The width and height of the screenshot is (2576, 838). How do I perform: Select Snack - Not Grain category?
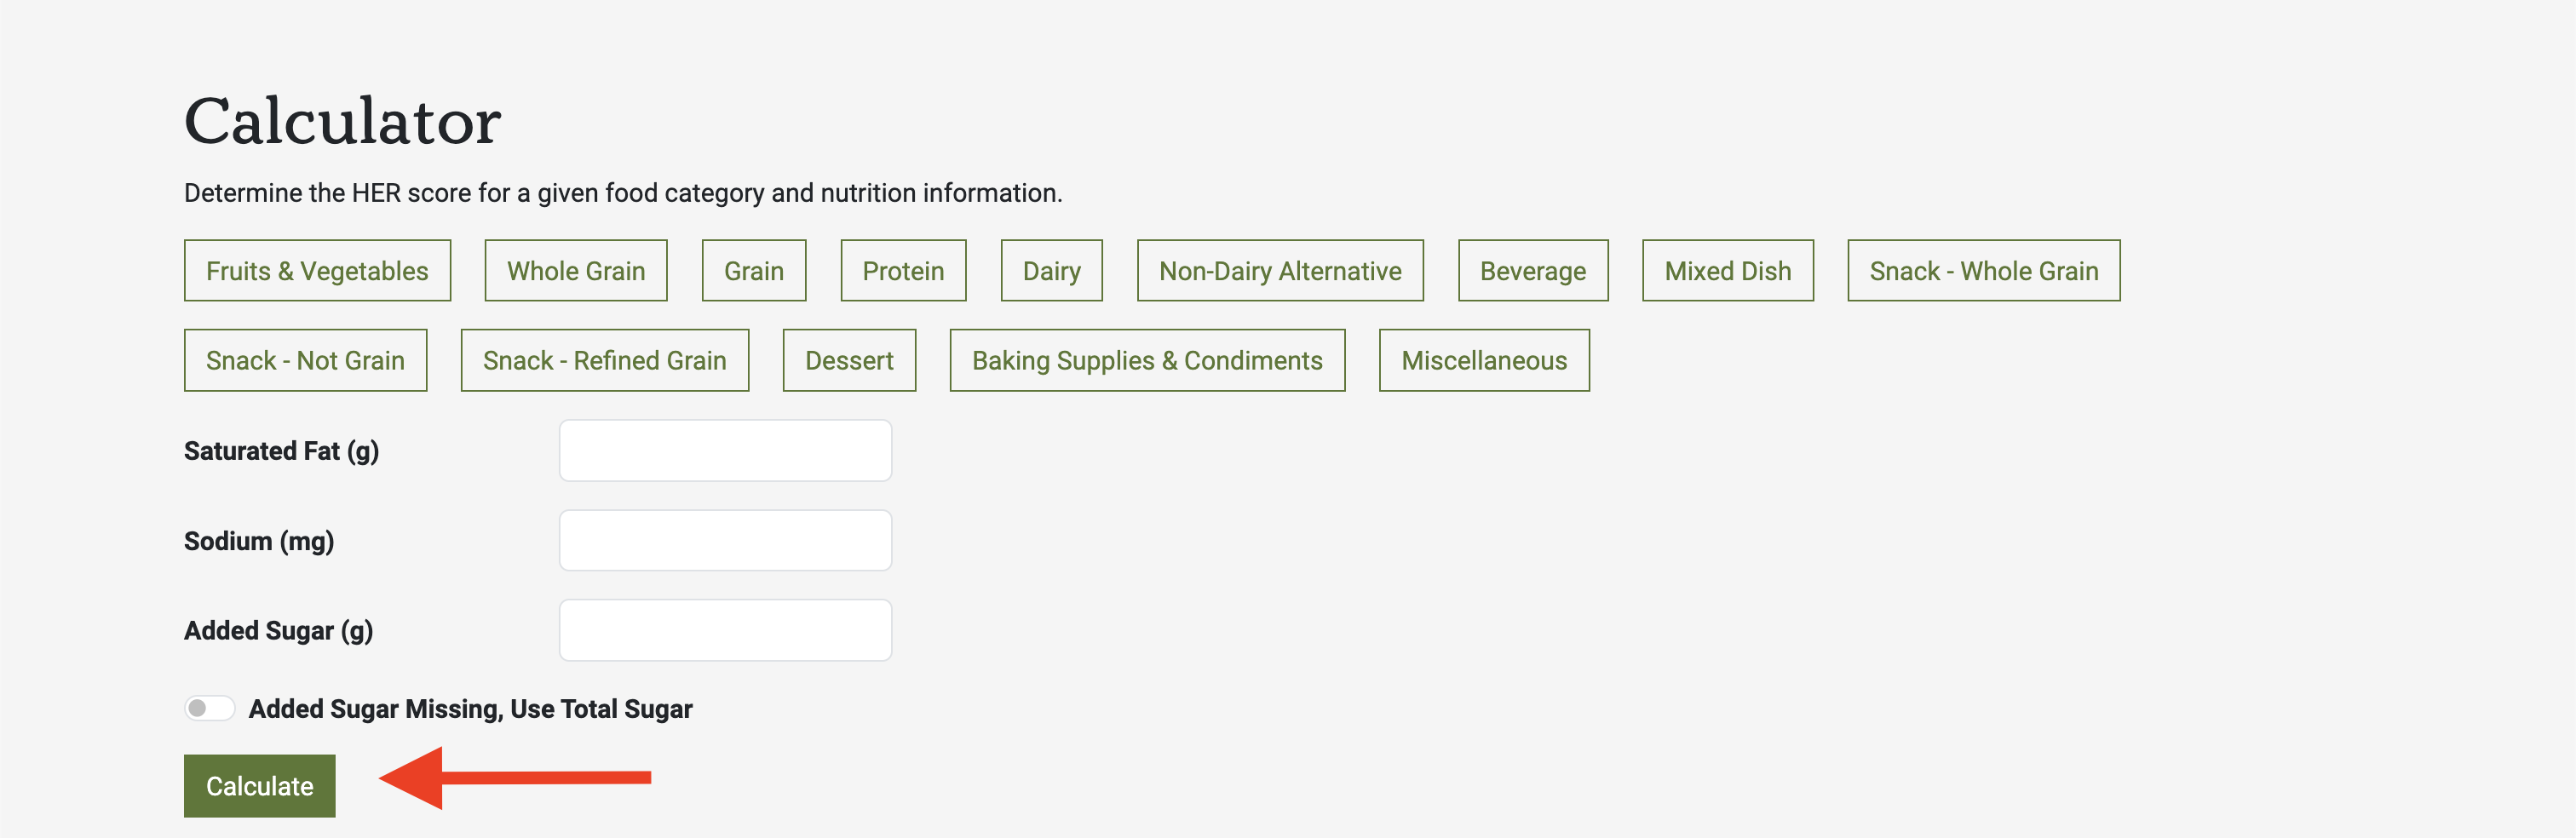pyautogui.click(x=305, y=361)
